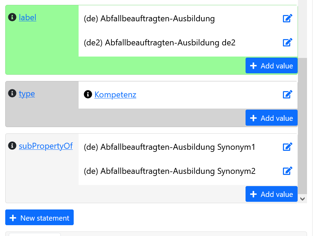Open the subPropertyOf property link
314x236 pixels.
pos(45,146)
